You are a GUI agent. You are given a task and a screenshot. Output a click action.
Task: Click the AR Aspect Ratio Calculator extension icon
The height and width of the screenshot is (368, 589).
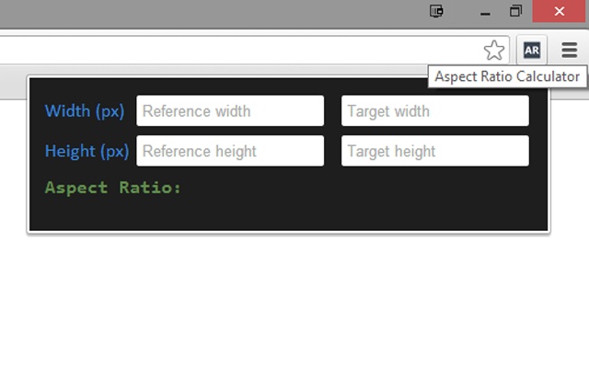click(532, 50)
